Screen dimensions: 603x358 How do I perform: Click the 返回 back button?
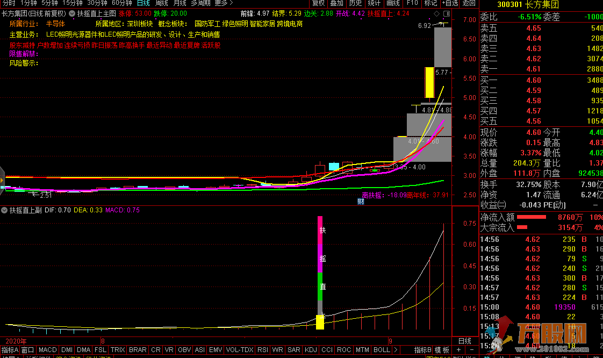(x=469, y=3)
